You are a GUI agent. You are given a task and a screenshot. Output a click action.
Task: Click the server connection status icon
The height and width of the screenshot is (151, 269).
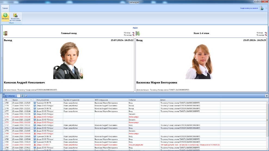coord(262,8)
